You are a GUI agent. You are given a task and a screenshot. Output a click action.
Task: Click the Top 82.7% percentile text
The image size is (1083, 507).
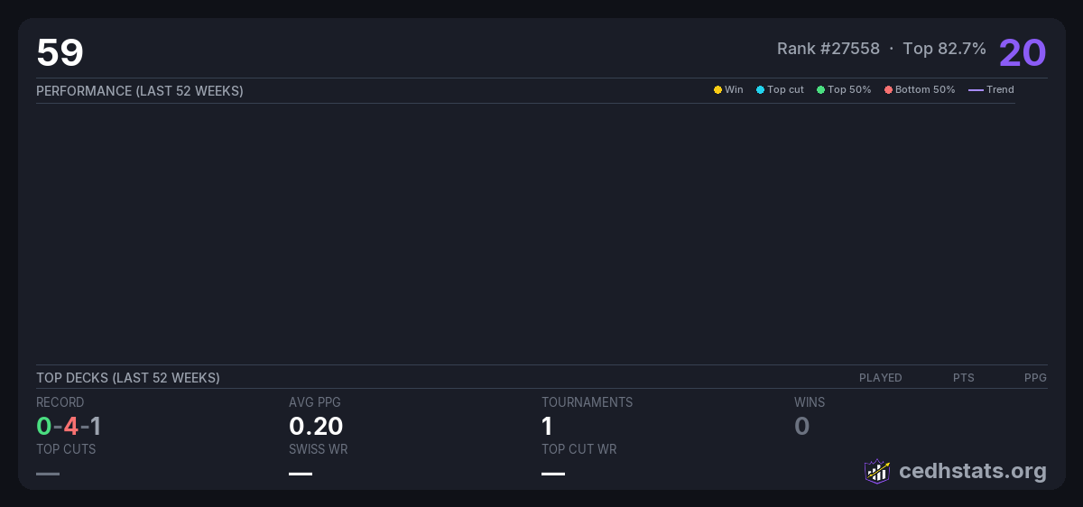click(x=944, y=49)
